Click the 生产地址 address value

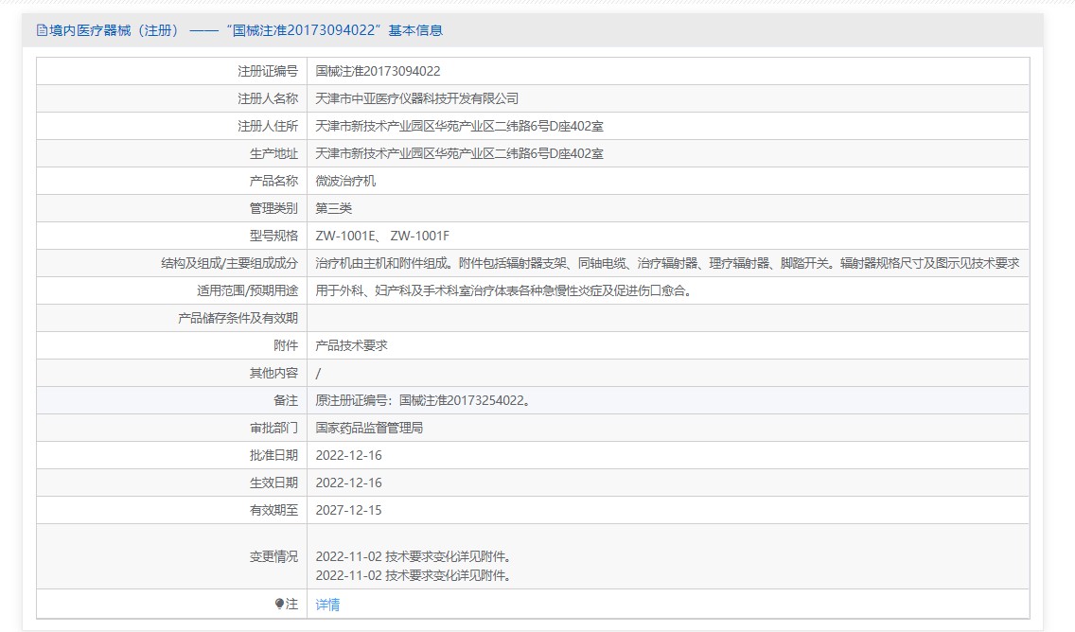[459, 153]
